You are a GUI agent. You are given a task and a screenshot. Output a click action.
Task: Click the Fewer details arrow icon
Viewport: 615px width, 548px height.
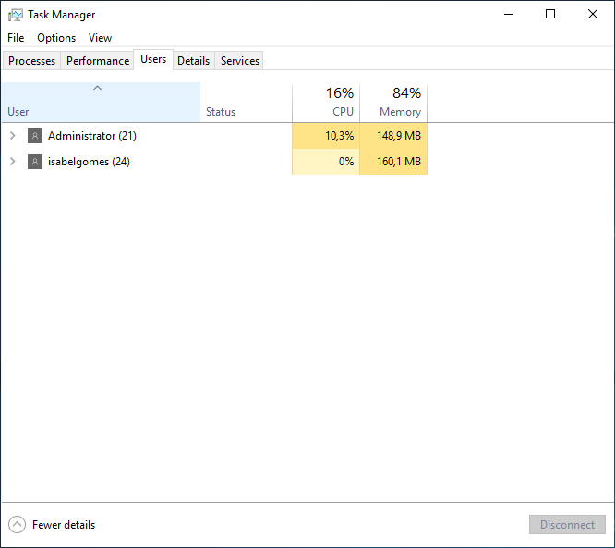pos(17,525)
